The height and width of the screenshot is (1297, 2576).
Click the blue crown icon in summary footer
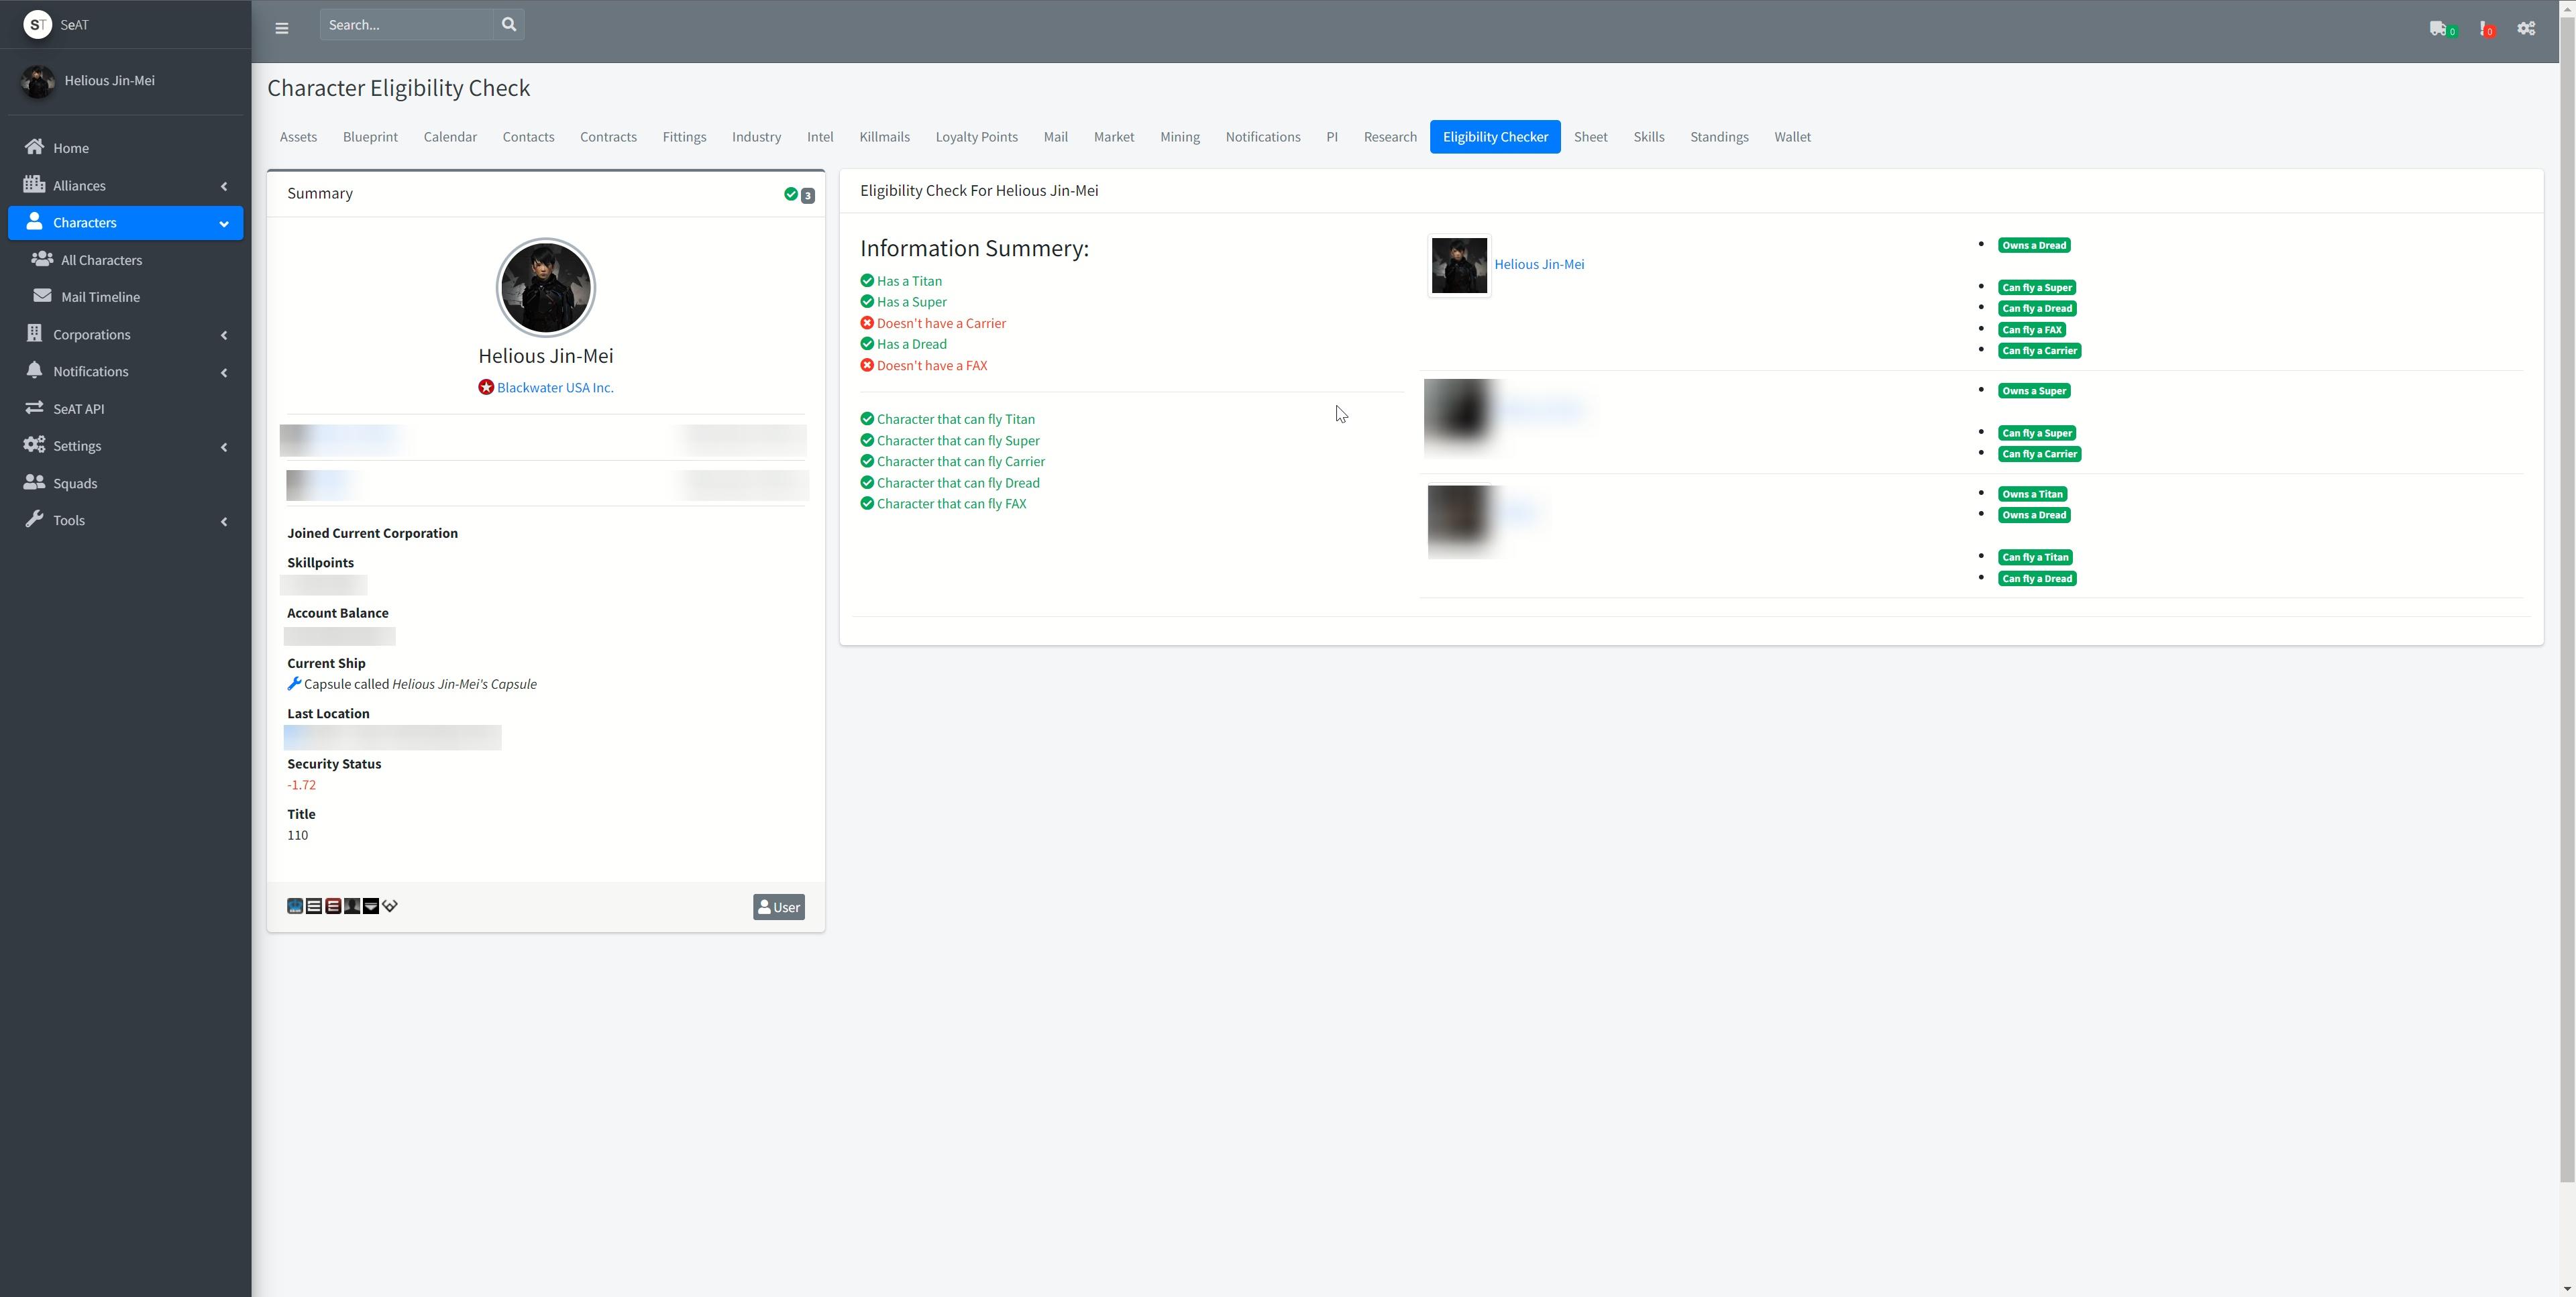(x=295, y=906)
